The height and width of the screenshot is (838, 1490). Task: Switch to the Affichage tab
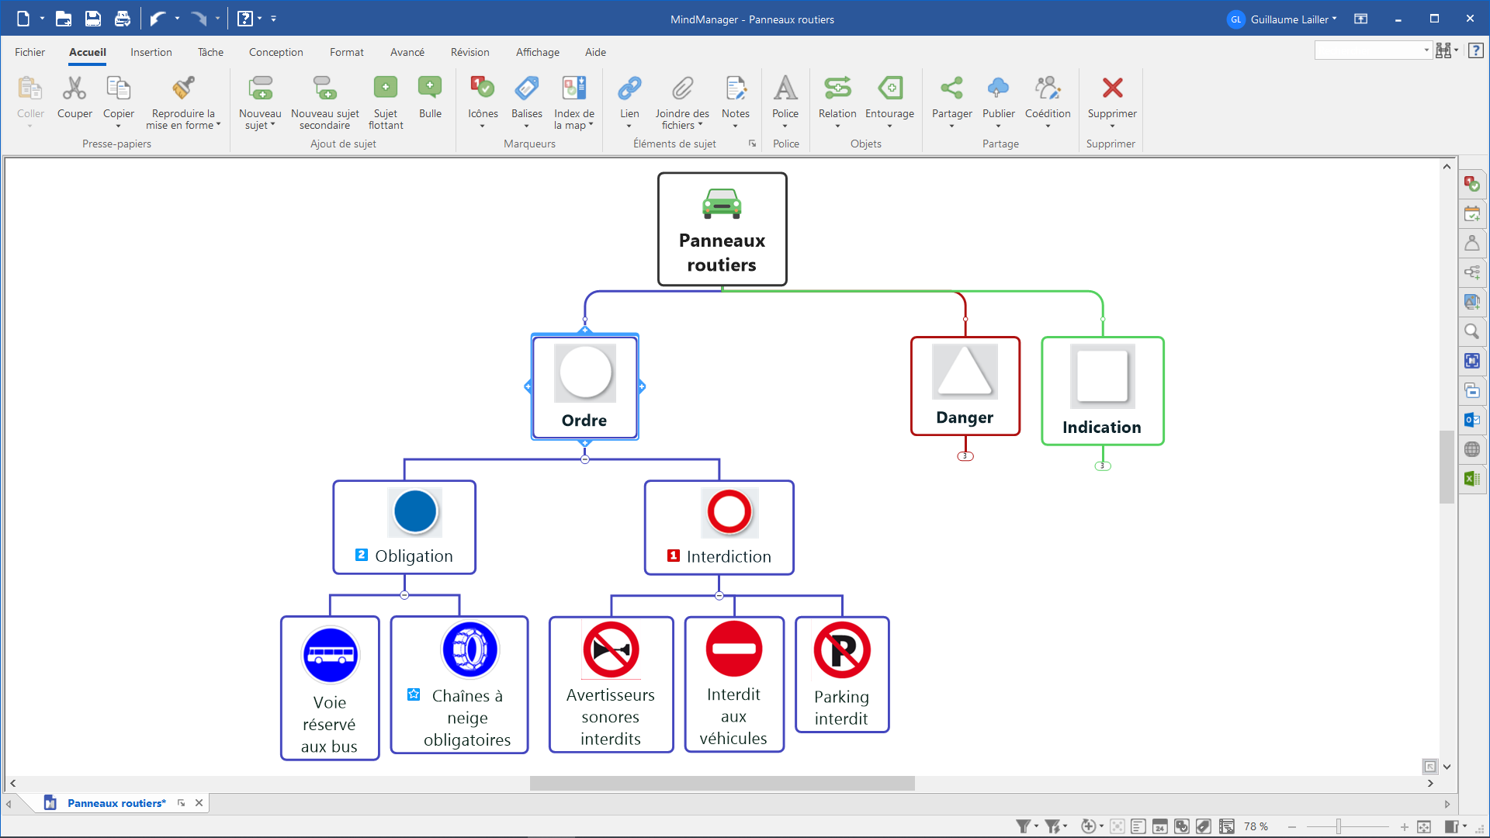pos(537,52)
